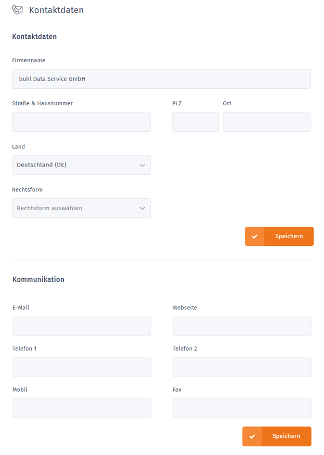
Task: Click the chevron arrow in Land selector
Action: (142, 166)
